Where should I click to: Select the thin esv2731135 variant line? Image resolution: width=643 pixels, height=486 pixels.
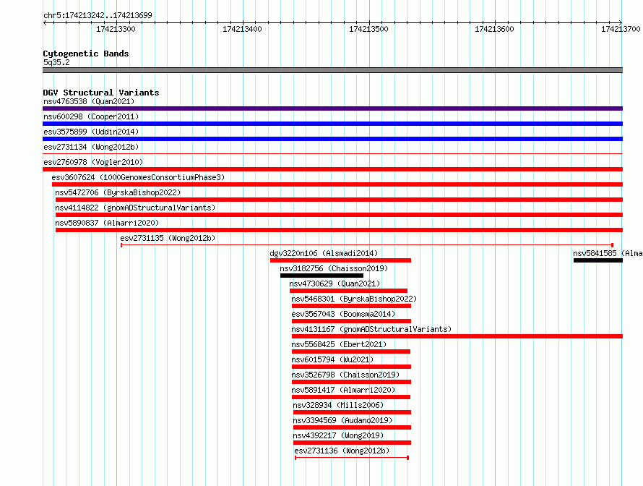coord(366,245)
